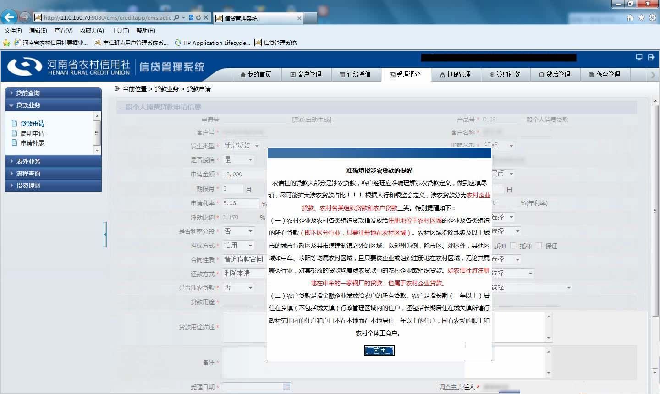
Task: Open the 是否授信 dropdown
Action: (238, 160)
